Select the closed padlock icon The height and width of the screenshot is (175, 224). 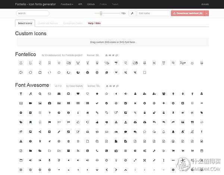[144, 113]
